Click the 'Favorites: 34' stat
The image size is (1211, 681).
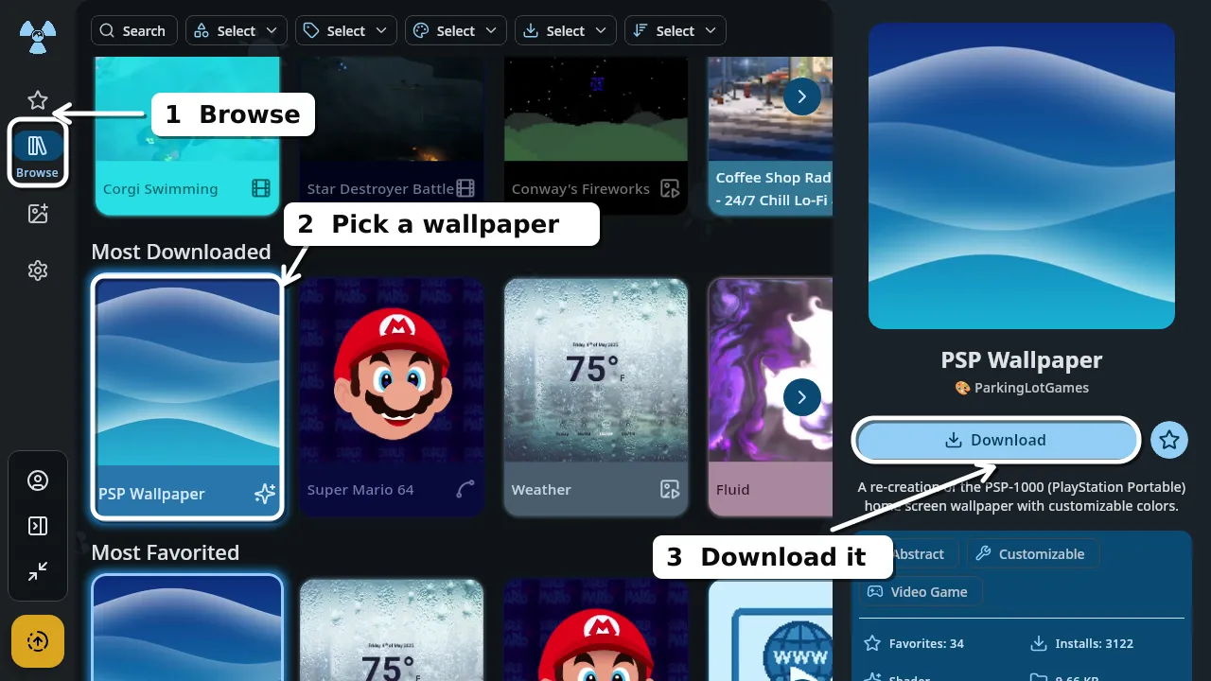[914, 643]
